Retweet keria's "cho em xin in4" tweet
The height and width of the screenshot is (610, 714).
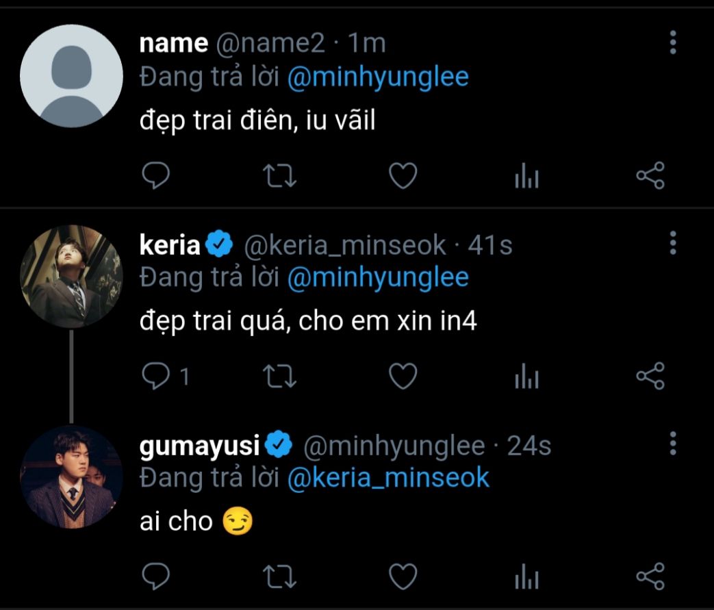coord(280,376)
